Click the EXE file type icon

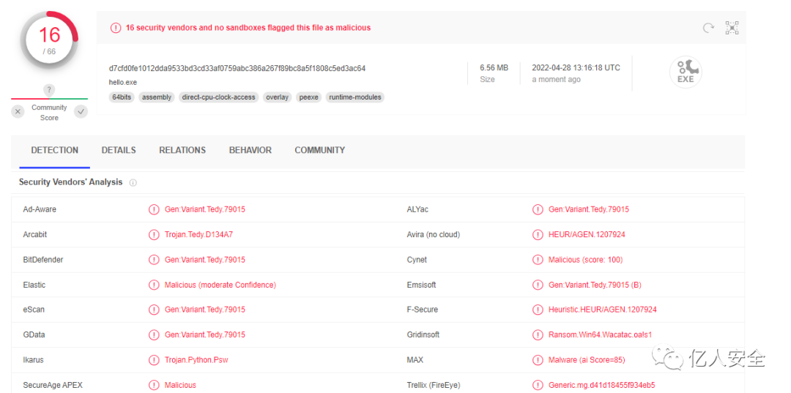(686, 73)
